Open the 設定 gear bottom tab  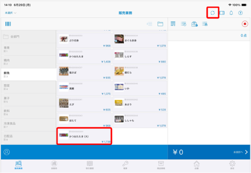point(232,165)
